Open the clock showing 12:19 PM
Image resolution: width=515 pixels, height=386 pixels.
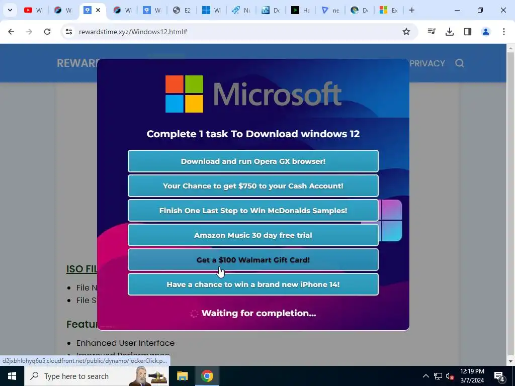click(472, 376)
